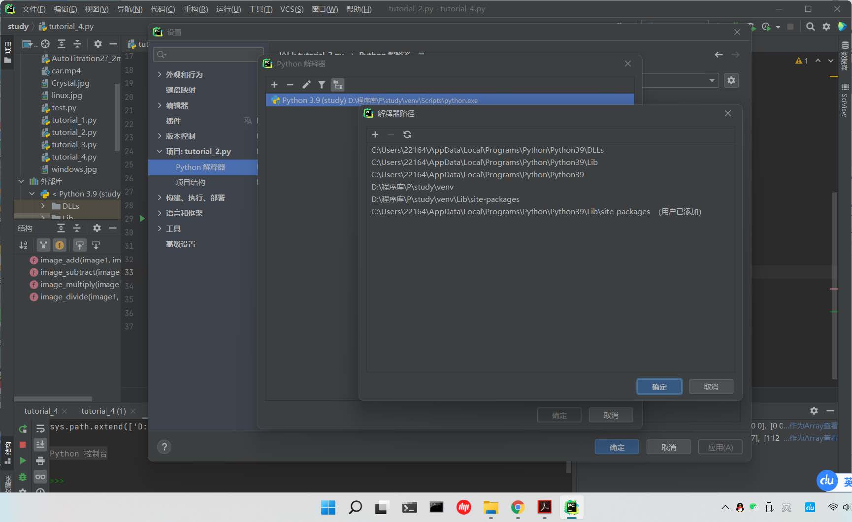The height and width of the screenshot is (522, 852).
Task: Toggle show paths for the selected interpreter
Action: [x=338, y=85]
